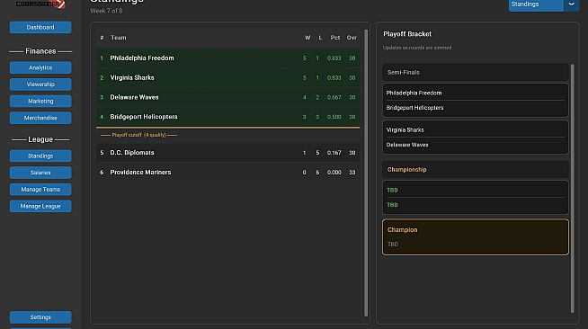
Task: Select the Philadelphia Freedom standings row
Action: [228, 58]
